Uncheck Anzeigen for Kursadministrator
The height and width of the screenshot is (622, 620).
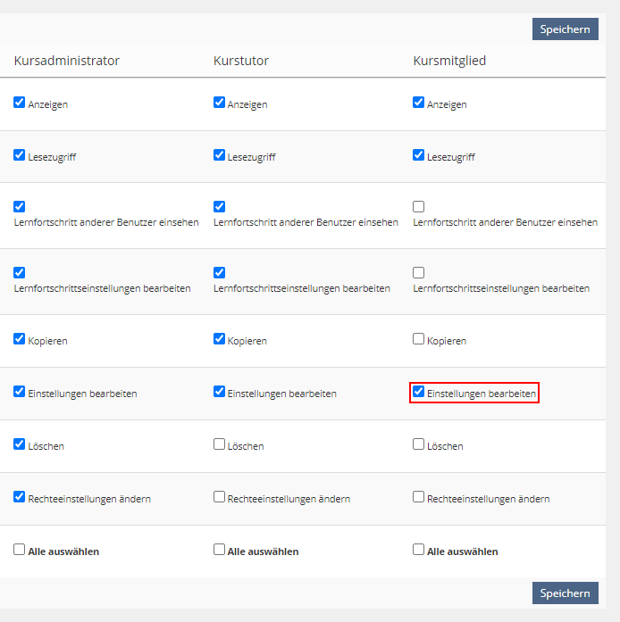20,103
